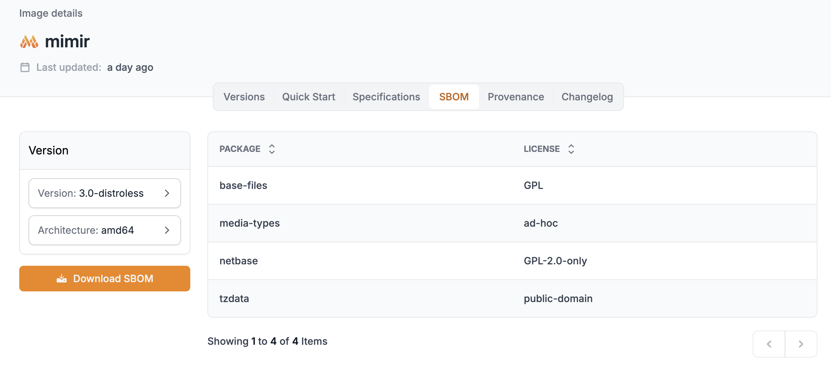The width and height of the screenshot is (831, 375).
Task: Go to the next page arrow
Action: [x=801, y=344]
